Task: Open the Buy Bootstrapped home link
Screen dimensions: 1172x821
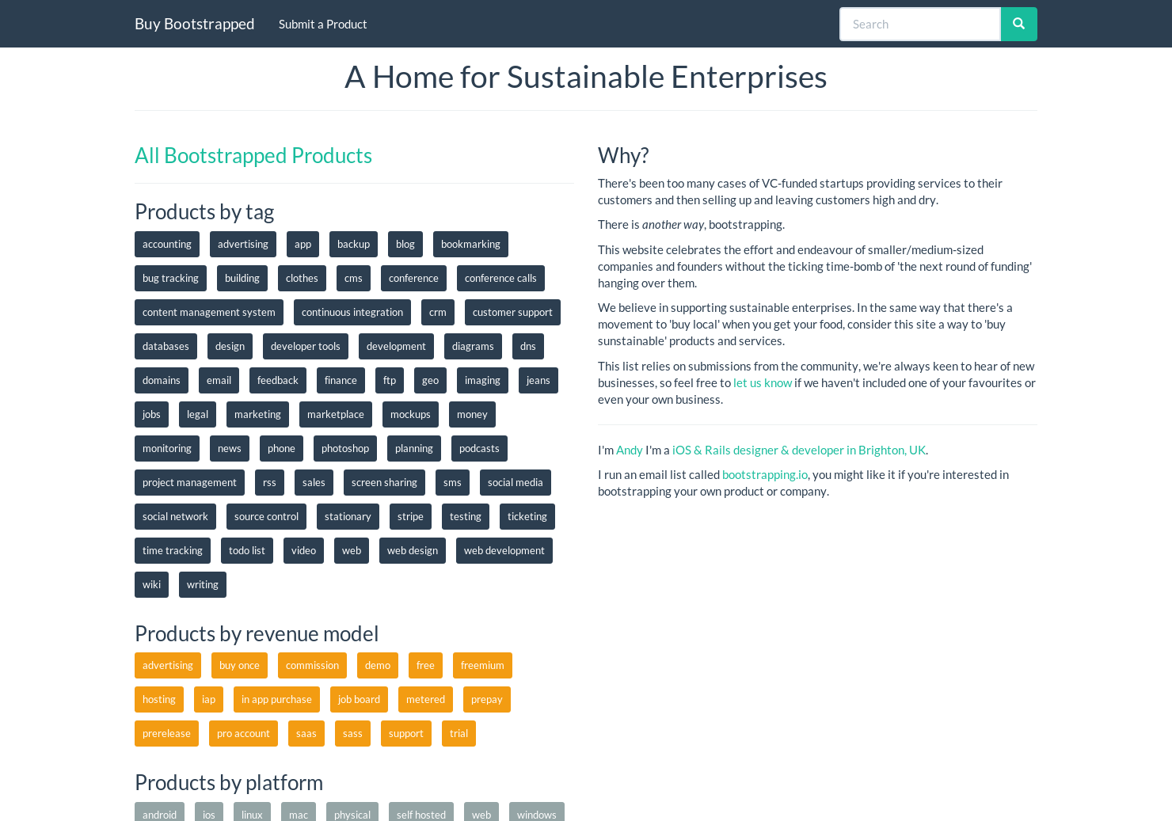Action: point(194,24)
